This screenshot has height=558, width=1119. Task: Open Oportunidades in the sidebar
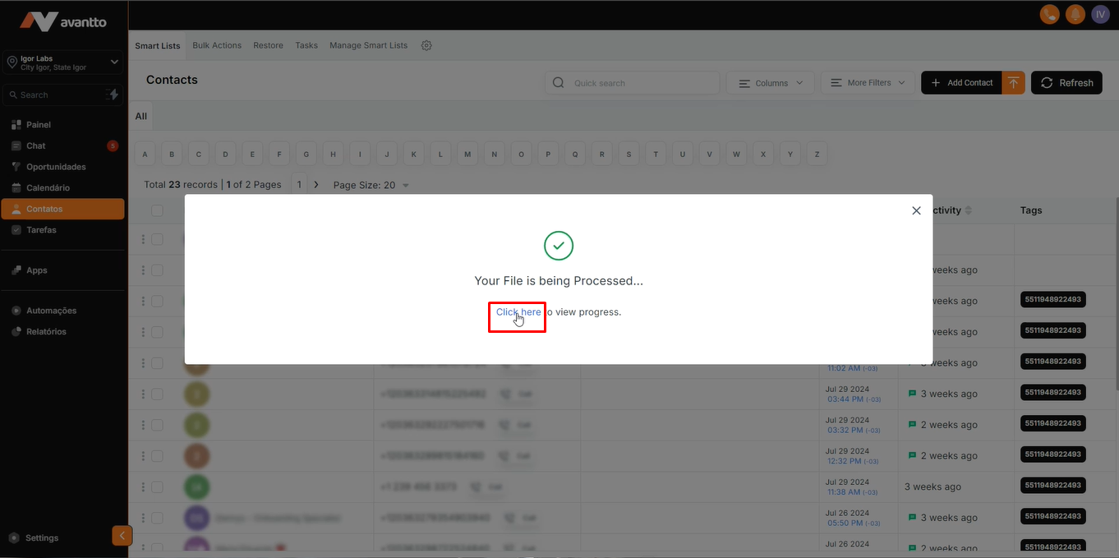56,167
